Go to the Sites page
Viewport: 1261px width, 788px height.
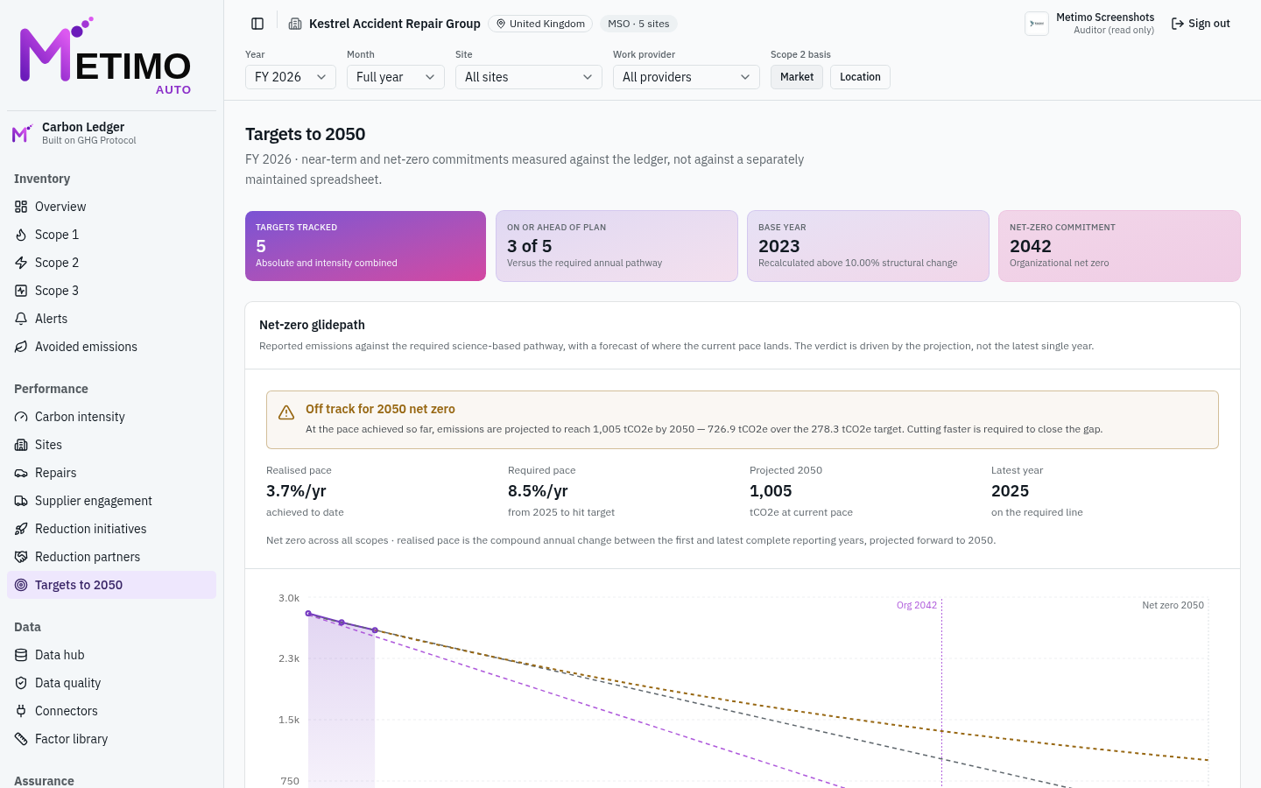pos(111,445)
